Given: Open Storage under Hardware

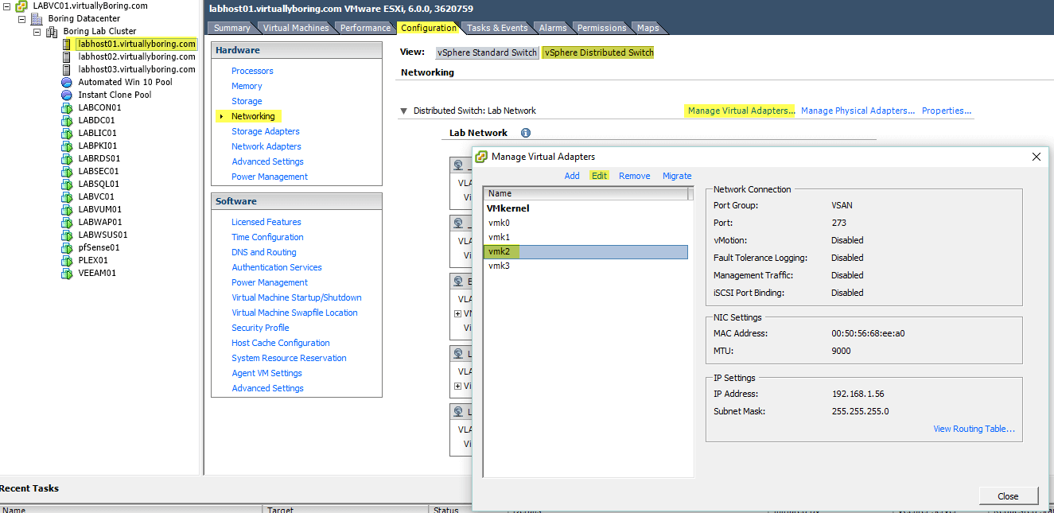Looking at the screenshot, I should point(247,101).
